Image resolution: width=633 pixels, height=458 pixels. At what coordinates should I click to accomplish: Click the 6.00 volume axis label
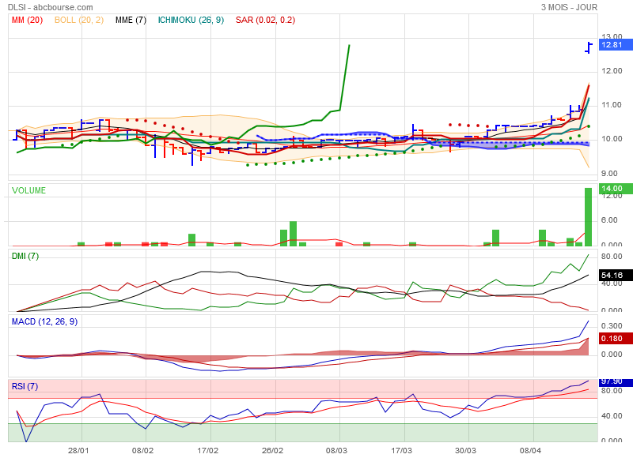coord(609,220)
